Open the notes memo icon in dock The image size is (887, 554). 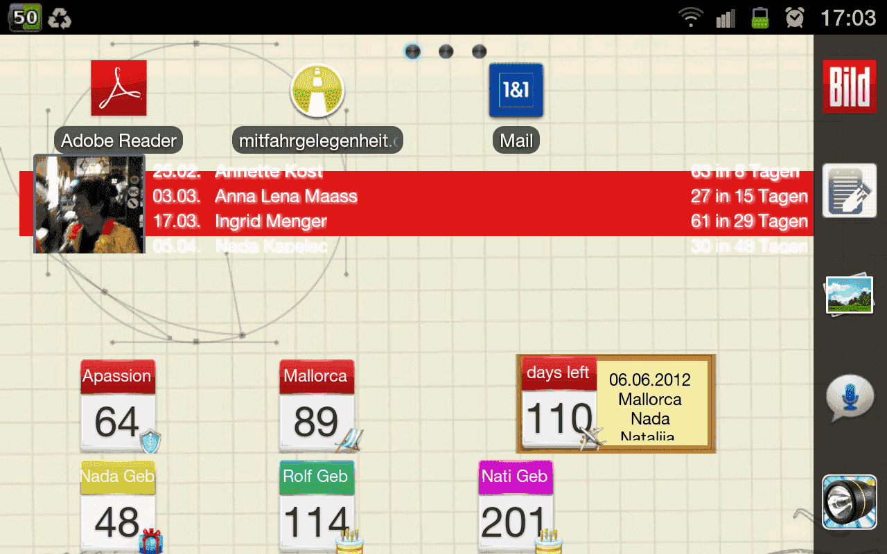pyautogui.click(x=849, y=190)
